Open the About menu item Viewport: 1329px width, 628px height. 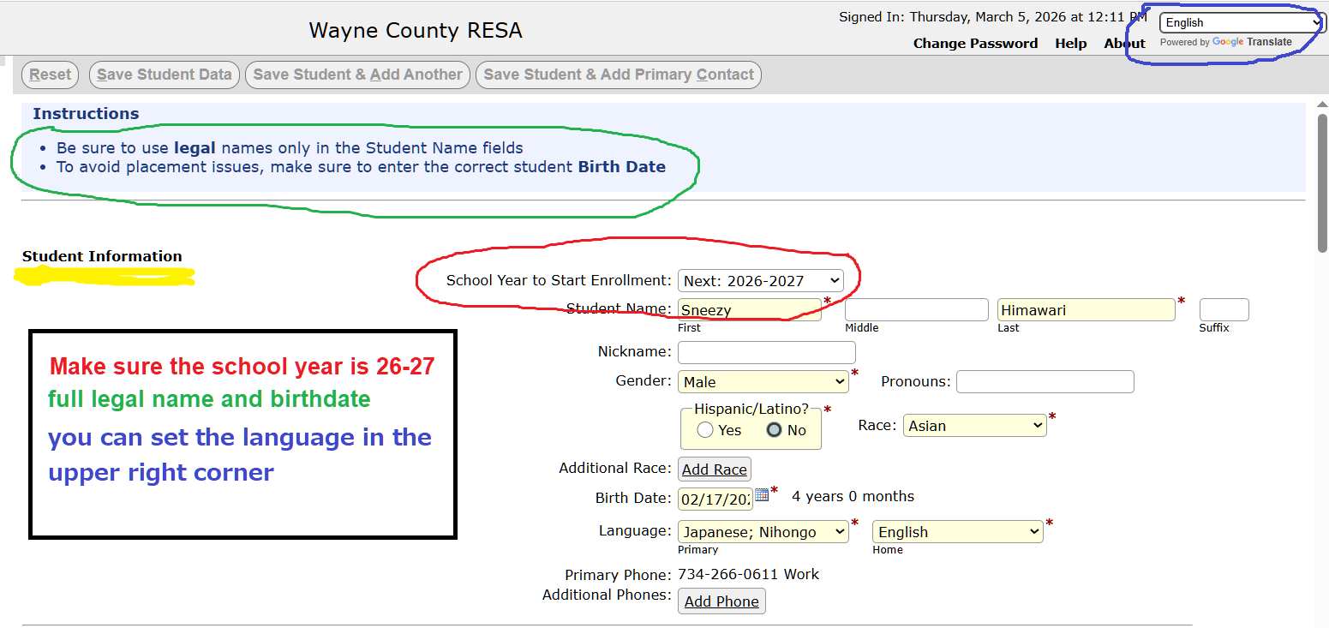click(1124, 44)
